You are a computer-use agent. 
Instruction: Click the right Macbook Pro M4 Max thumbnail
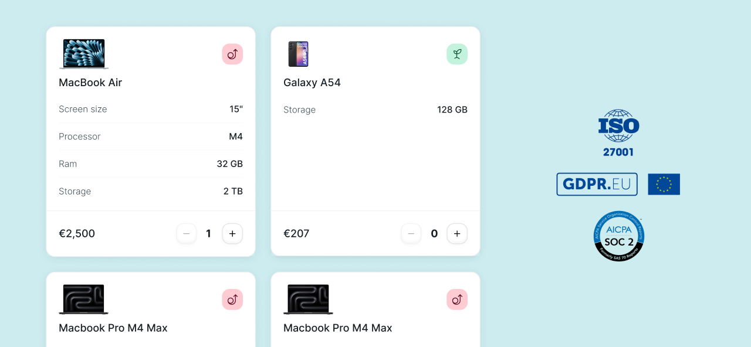click(x=309, y=299)
